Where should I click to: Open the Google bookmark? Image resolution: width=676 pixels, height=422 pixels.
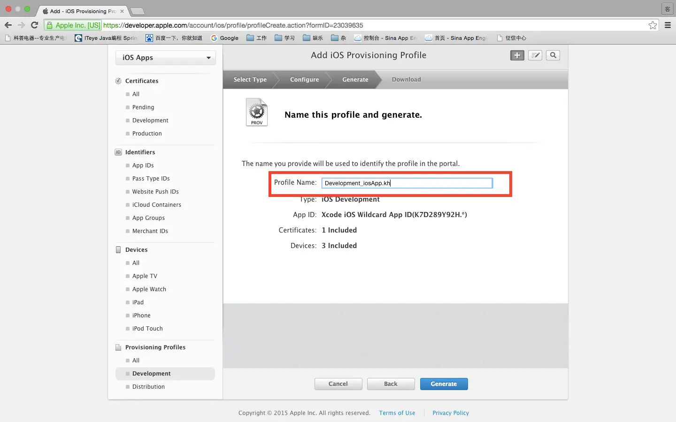[x=225, y=38]
